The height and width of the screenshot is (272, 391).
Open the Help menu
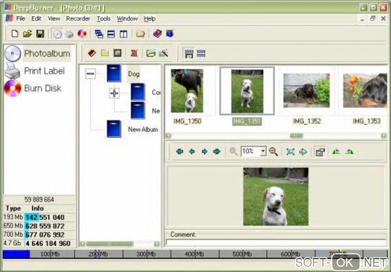[149, 18]
